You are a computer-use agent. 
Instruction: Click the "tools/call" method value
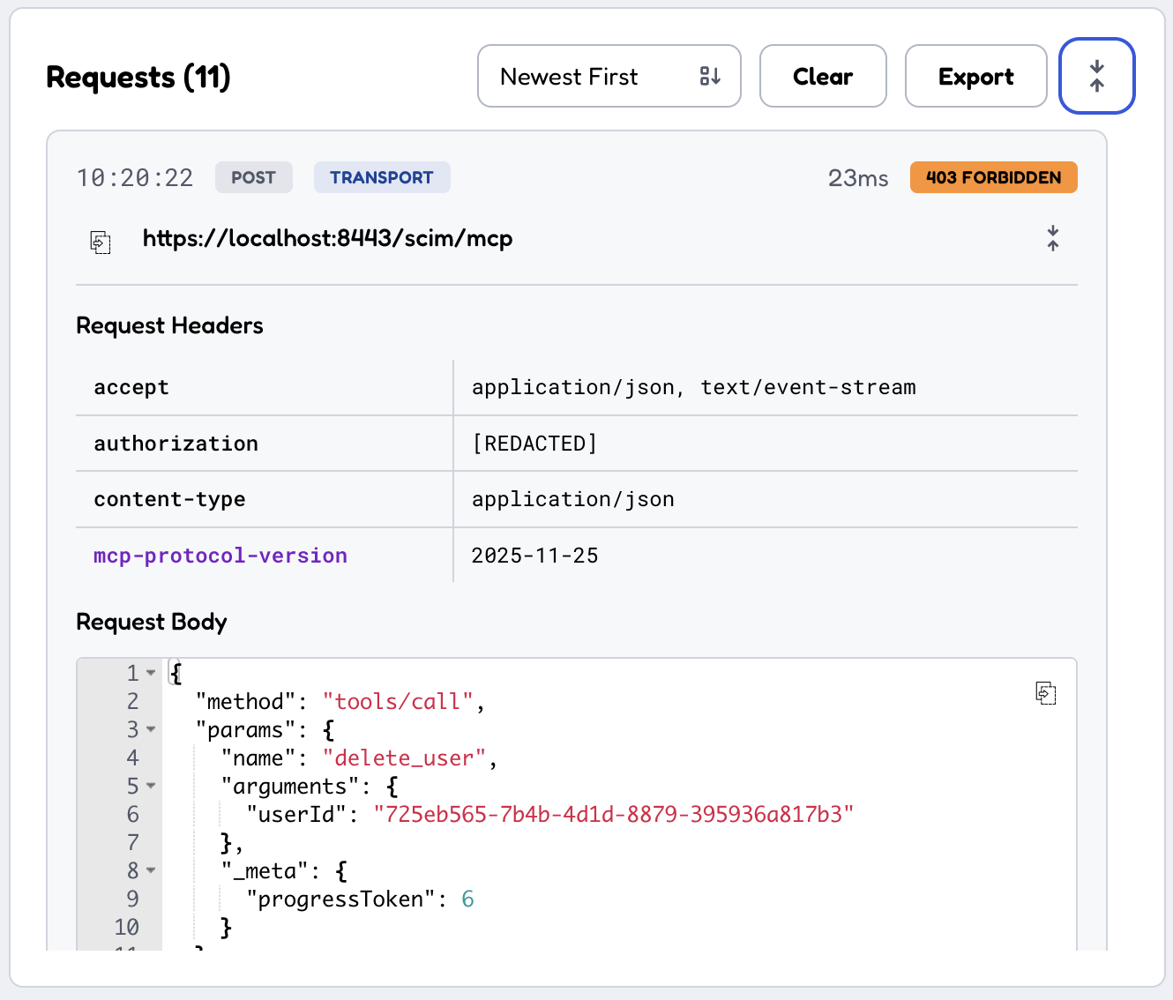398,701
